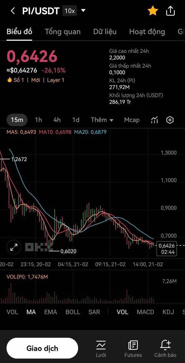Screen dimensions: 185x363
Task: Tap the back arrow icon
Action: (13, 11)
